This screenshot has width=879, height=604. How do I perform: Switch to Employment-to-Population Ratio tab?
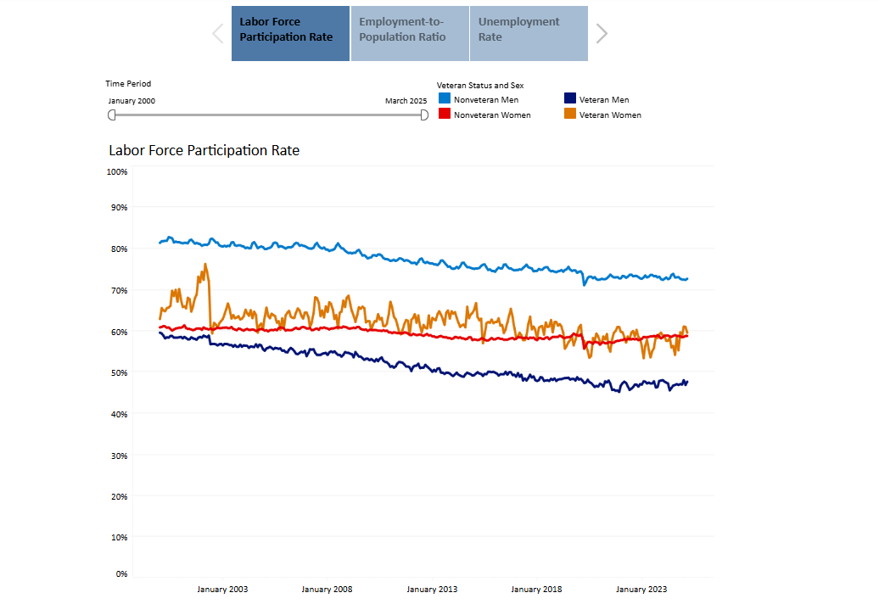click(410, 33)
